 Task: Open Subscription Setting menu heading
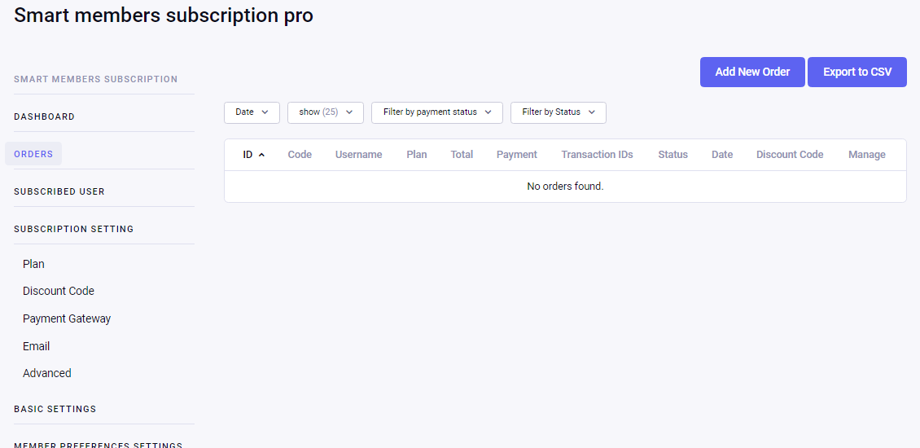[73, 229]
